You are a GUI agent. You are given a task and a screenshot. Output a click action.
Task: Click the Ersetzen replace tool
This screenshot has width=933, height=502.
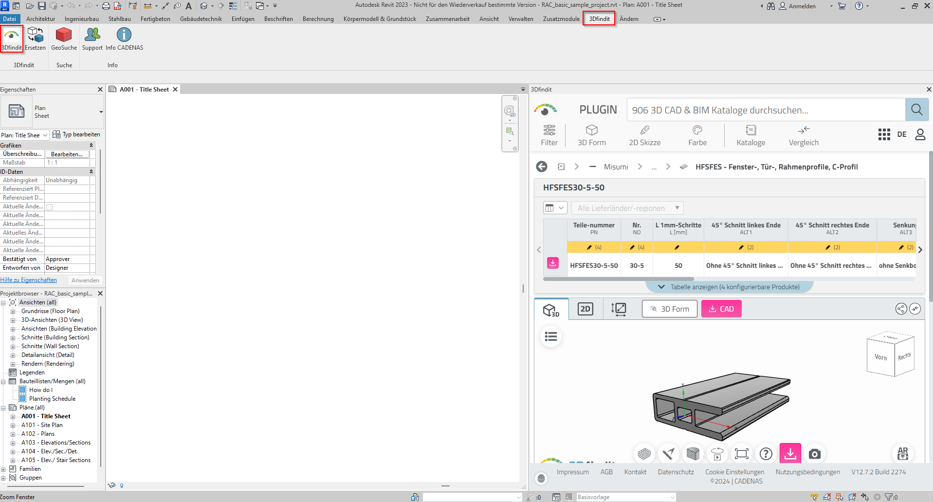coord(35,38)
